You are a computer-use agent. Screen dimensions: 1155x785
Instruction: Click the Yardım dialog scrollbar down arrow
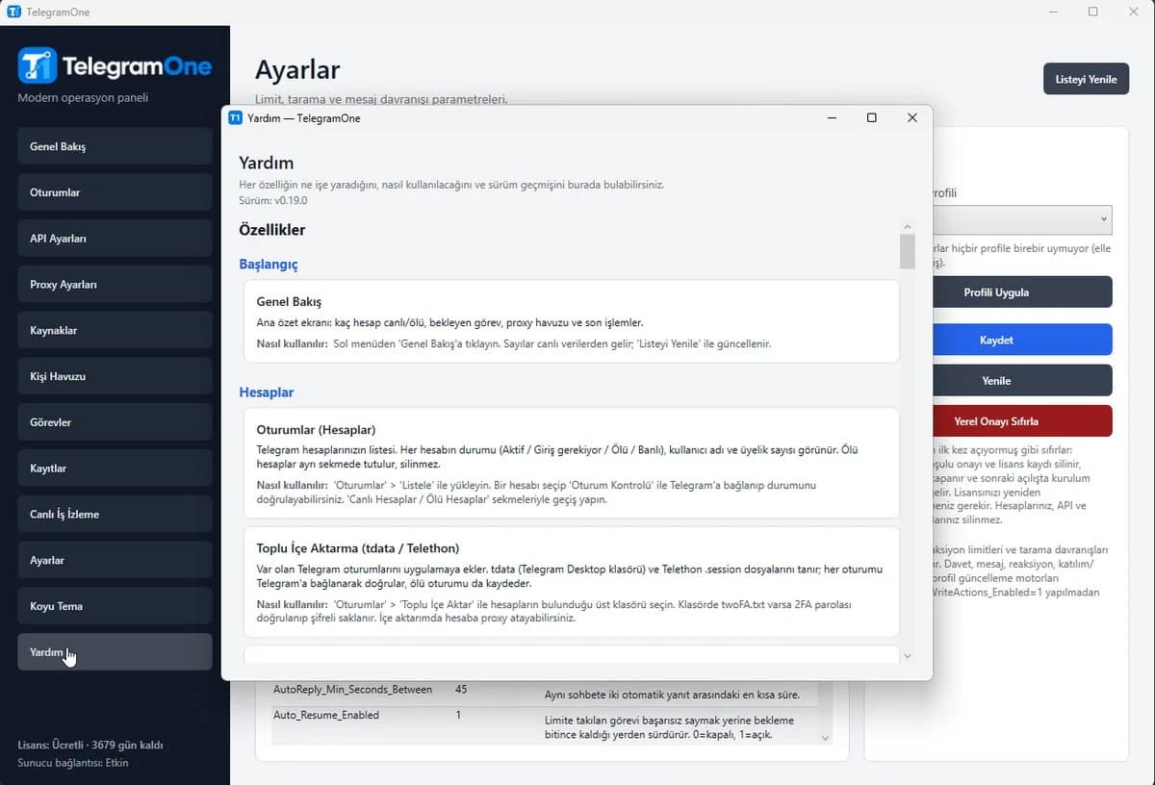coord(907,656)
